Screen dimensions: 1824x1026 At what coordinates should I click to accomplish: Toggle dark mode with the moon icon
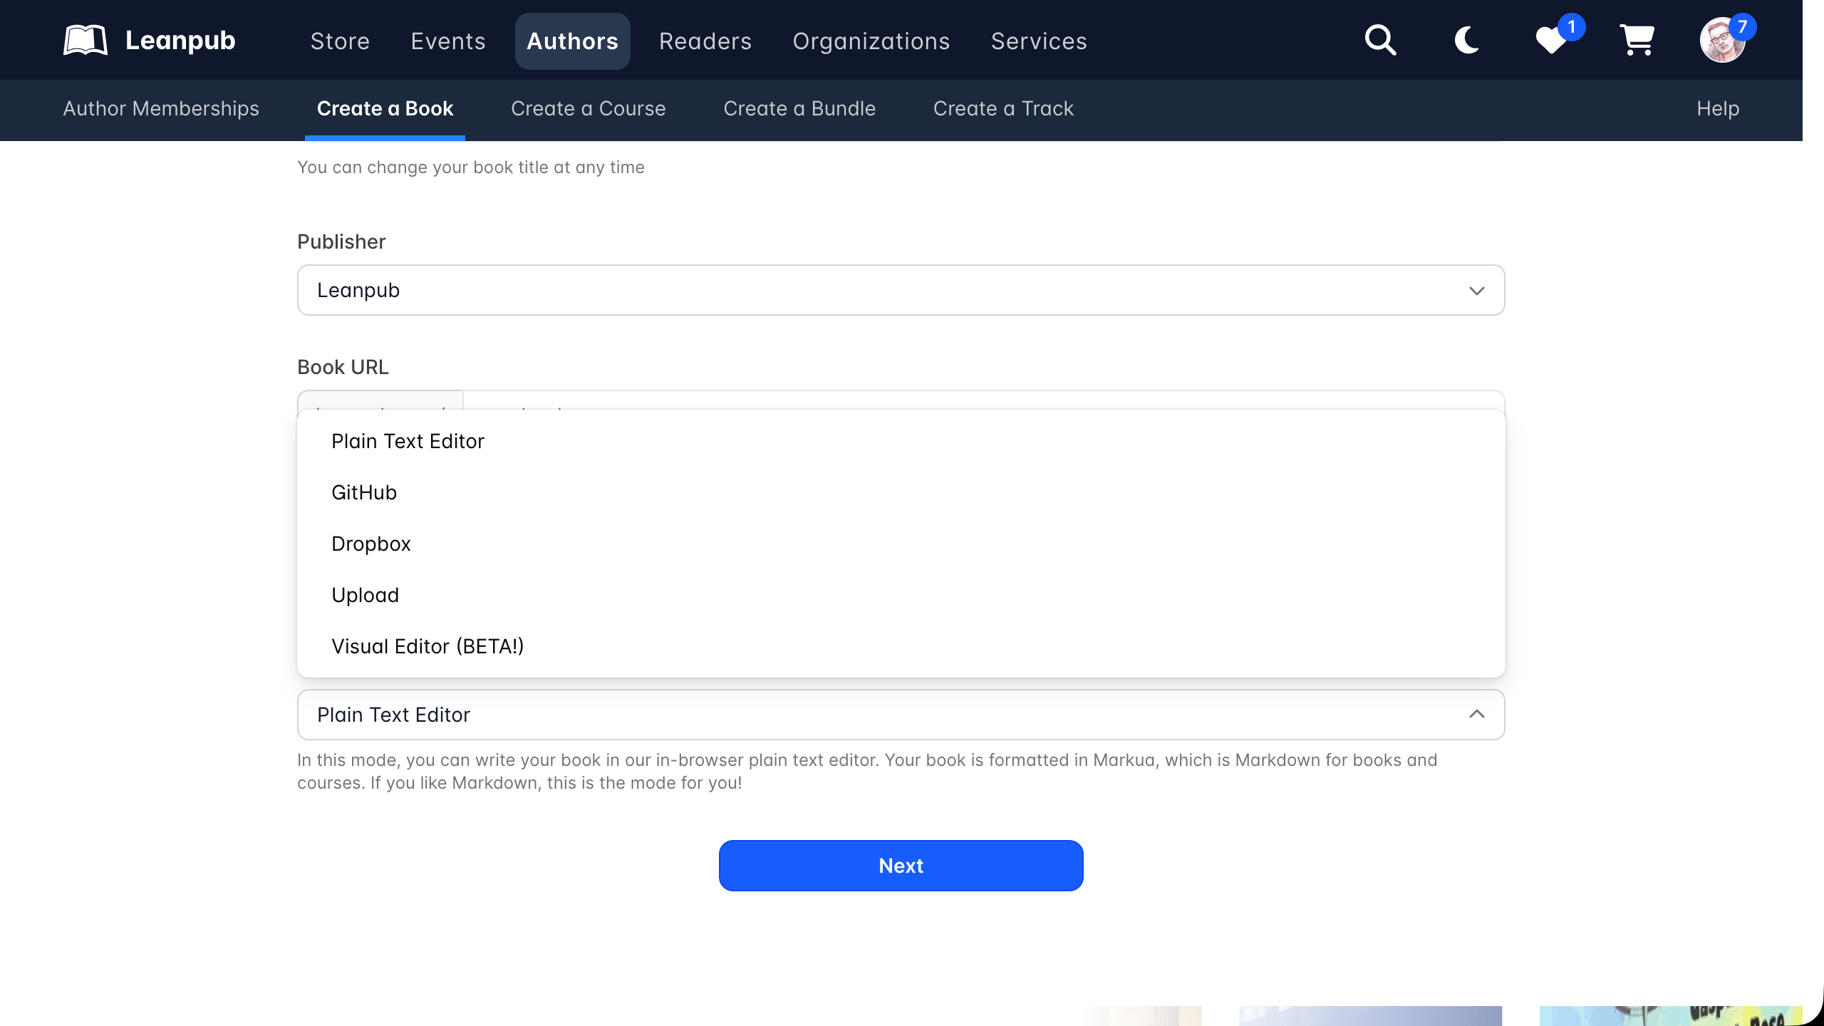tap(1466, 40)
